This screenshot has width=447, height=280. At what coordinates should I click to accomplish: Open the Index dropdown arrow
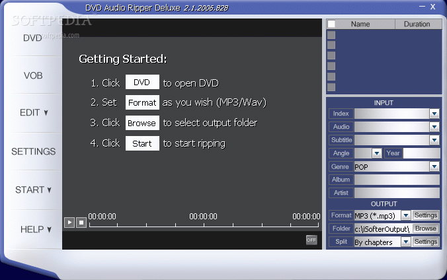click(434, 114)
